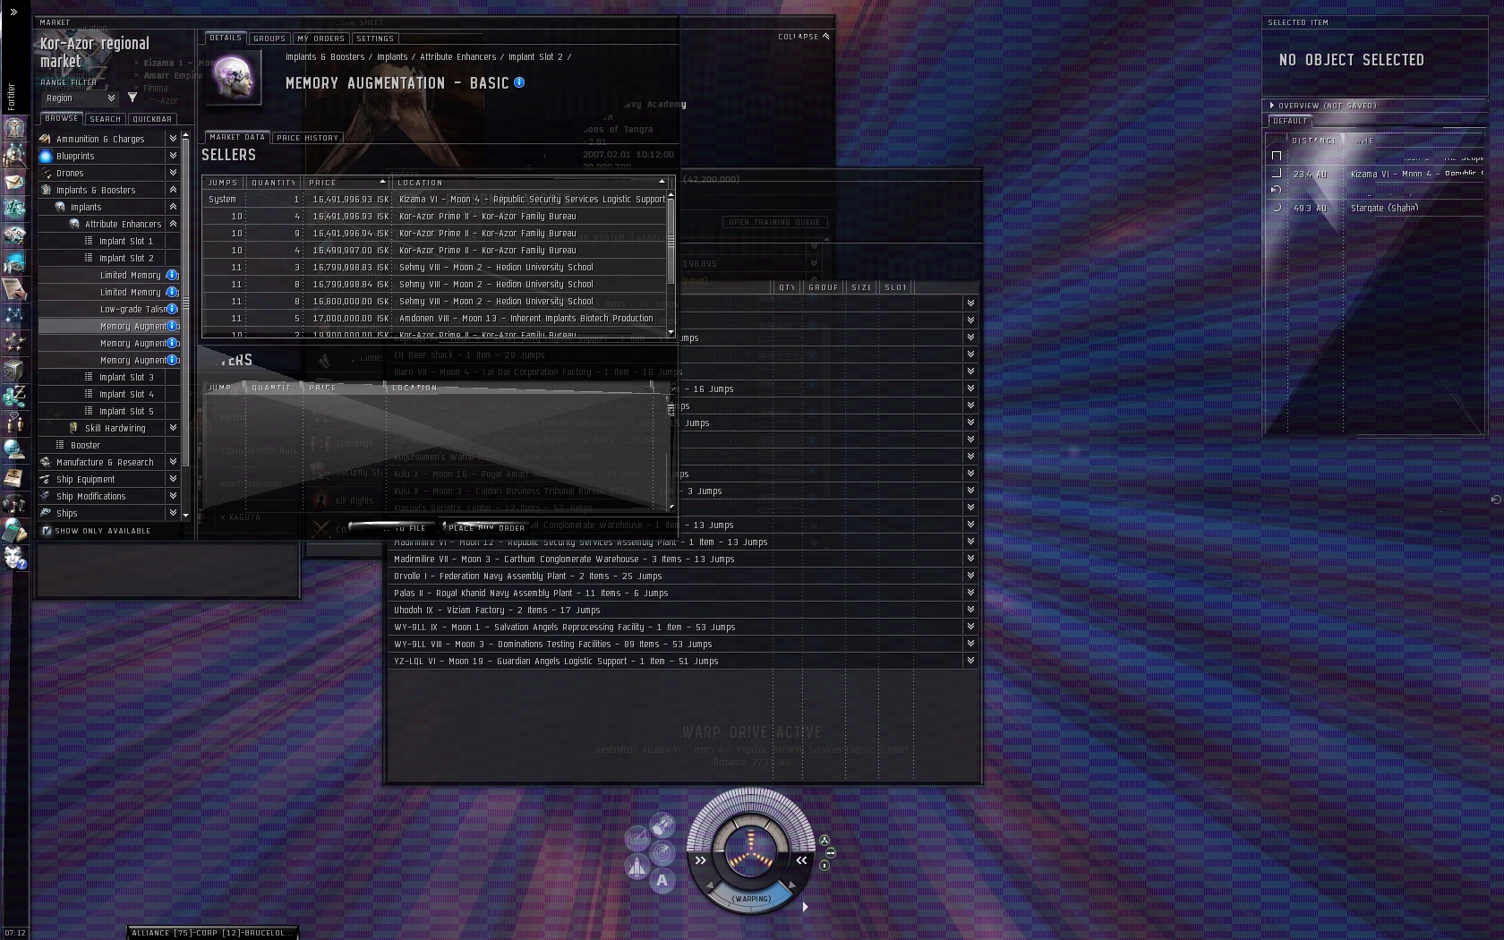Expand Skill Hardwiring subcategory
The width and height of the screenshot is (1504, 940).
(173, 428)
